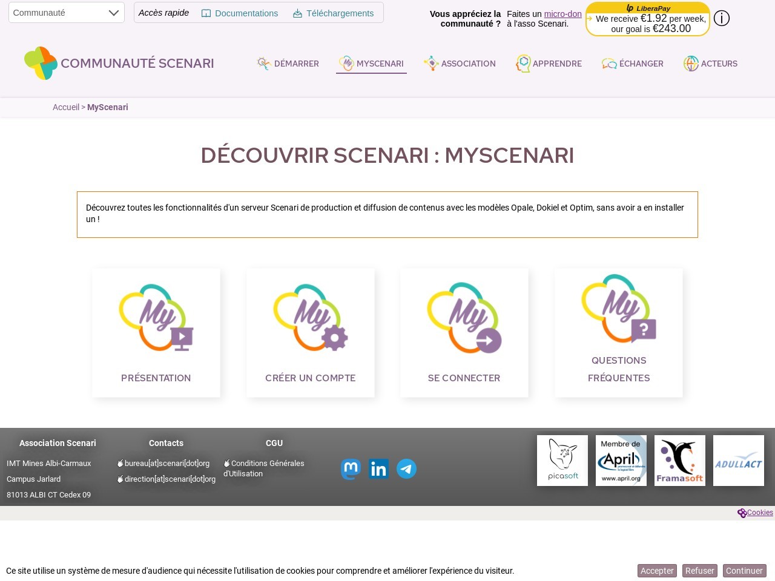Open the Démarrer menu
The image size is (775, 581).
(288, 64)
